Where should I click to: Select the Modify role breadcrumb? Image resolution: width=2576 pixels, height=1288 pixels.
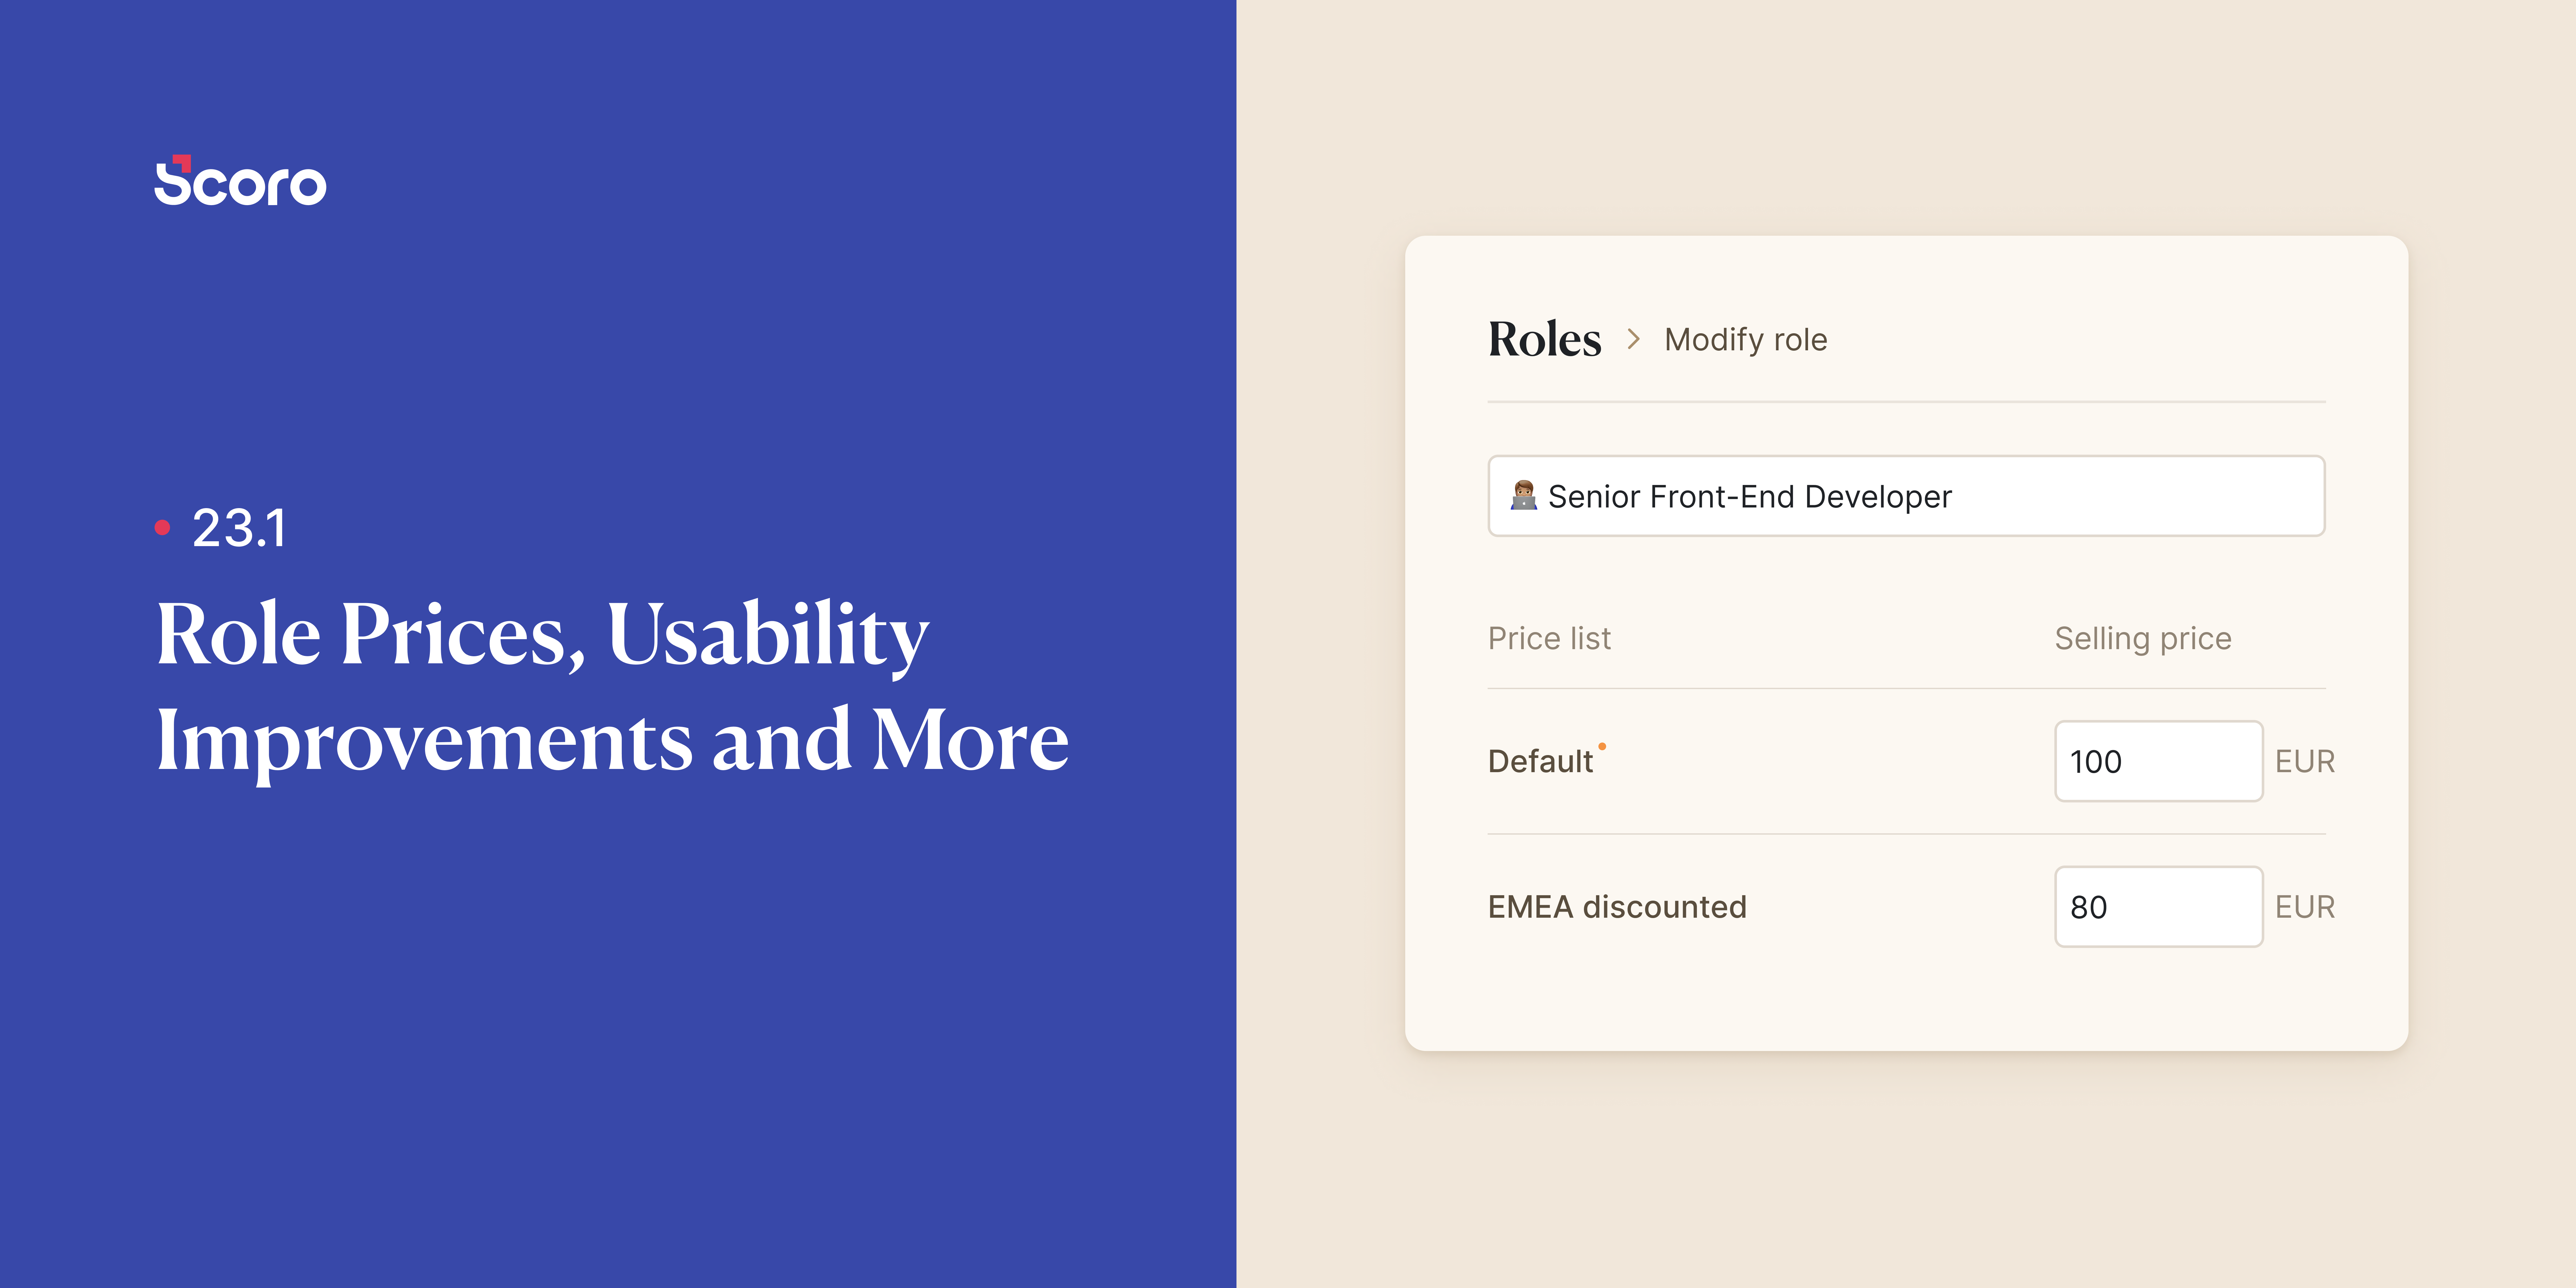(1745, 340)
